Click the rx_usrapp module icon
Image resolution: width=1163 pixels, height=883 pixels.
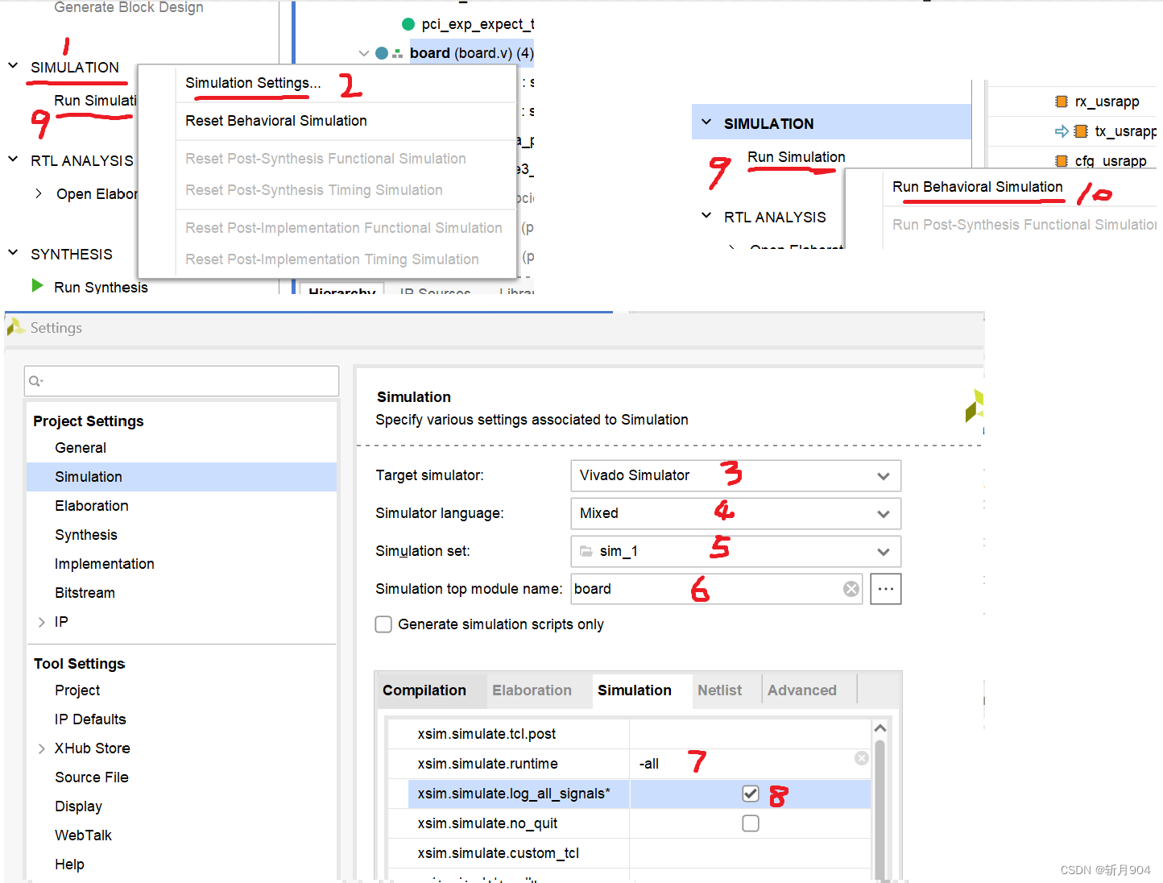[1062, 102]
